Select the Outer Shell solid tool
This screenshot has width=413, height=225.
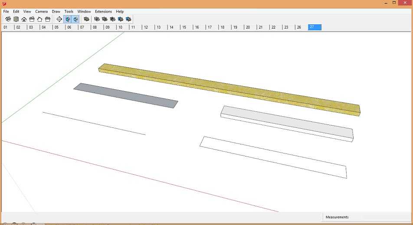pyautogui.click(x=86, y=19)
